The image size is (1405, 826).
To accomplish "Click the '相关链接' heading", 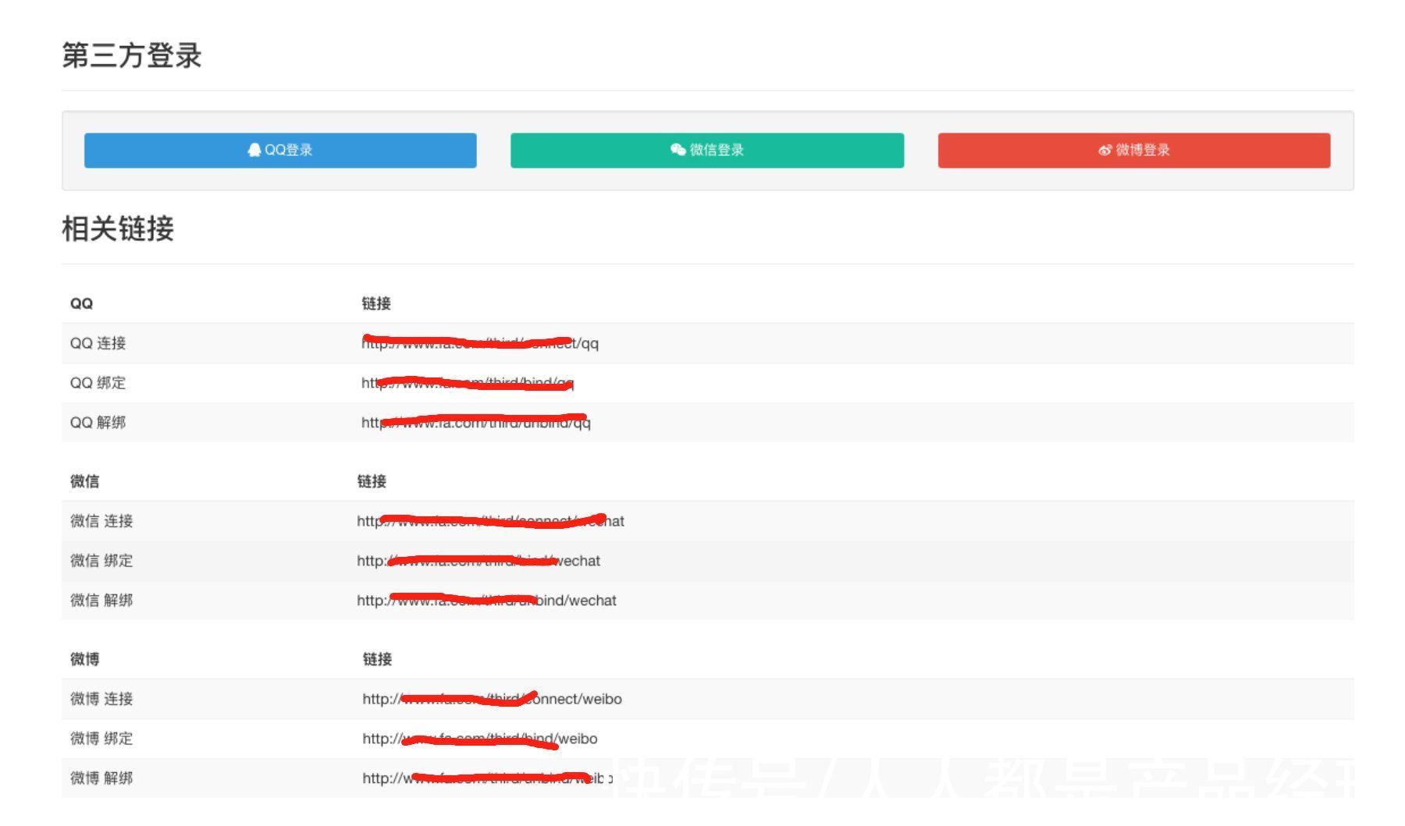I will click(x=118, y=229).
